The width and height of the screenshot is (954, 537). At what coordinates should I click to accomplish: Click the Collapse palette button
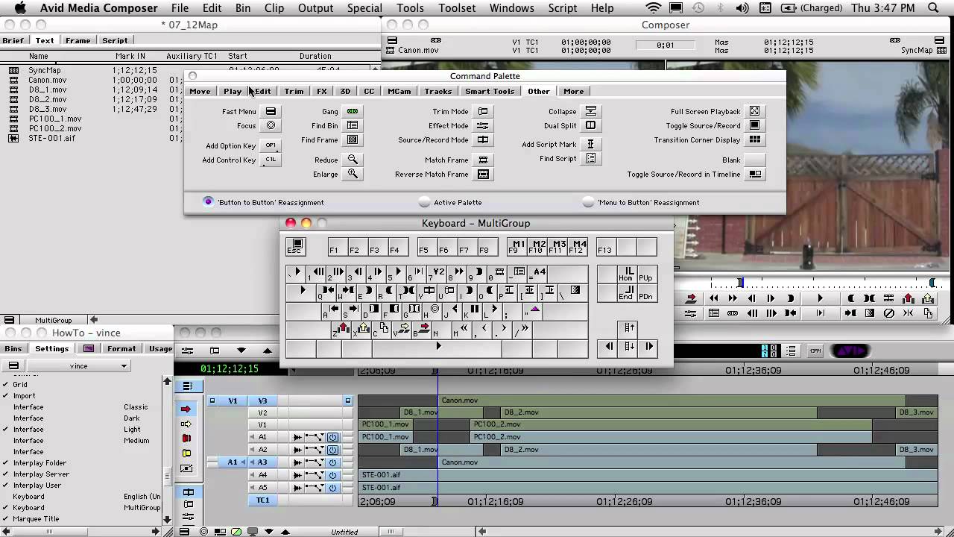click(x=591, y=111)
